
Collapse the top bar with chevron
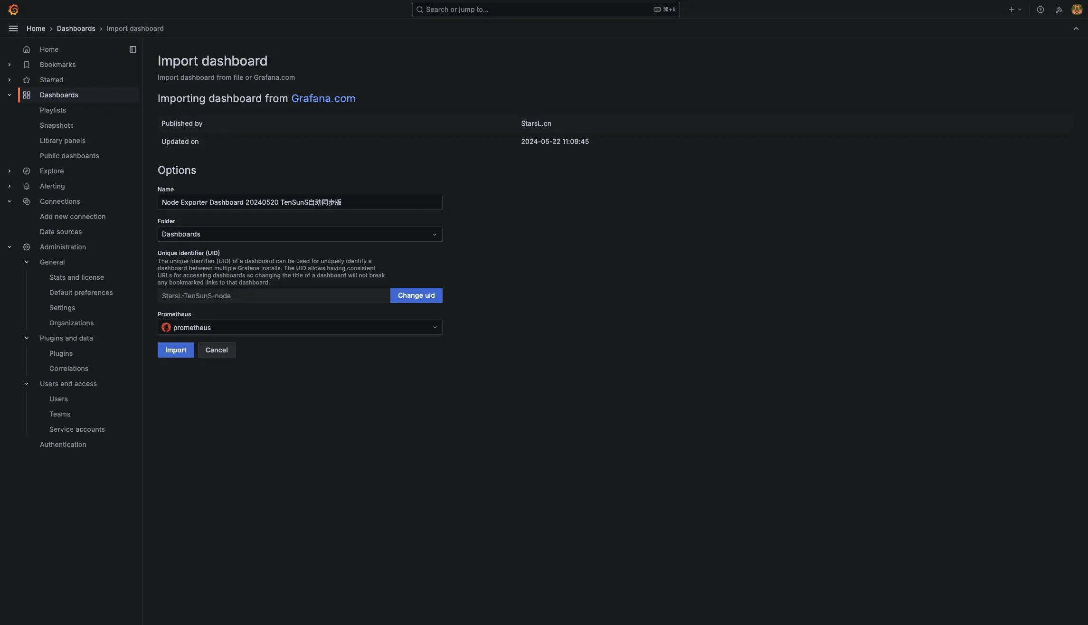[x=1076, y=28]
